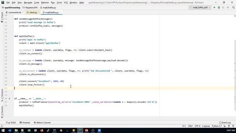Open the run configuration dropdown mqtt_kafka_rpi4
The height and width of the screenshot is (133, 236).
click(200, 7)
